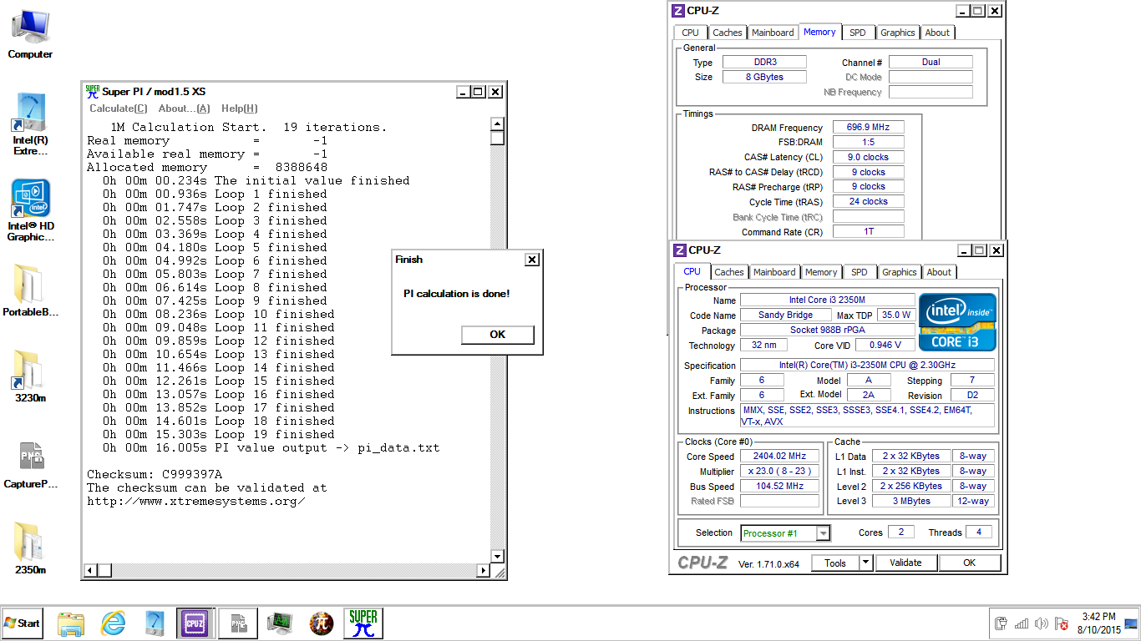Click the round pi ball taskbar icon
The width and height of the screenshot is (1141, 641).
coord(322,623)
